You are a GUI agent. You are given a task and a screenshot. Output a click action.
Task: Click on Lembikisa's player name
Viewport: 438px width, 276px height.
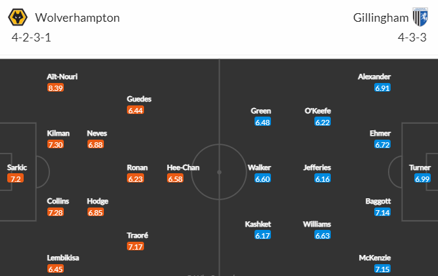[63, 258]
